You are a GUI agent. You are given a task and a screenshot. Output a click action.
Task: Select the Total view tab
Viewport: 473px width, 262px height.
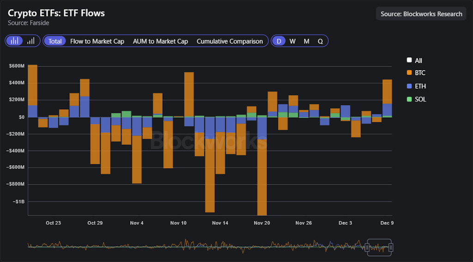click(x=55, y=41)
